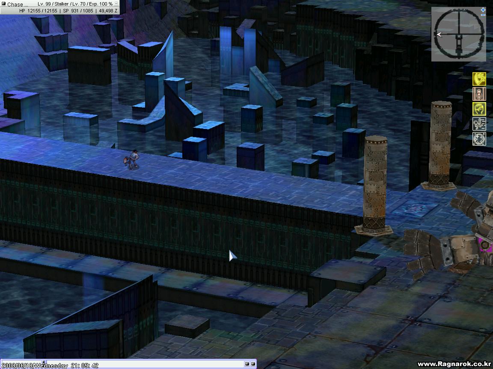Click the 'Chase ...' character name
The width and height of the screenshot is (493, 369).
(x=17, y=4)
